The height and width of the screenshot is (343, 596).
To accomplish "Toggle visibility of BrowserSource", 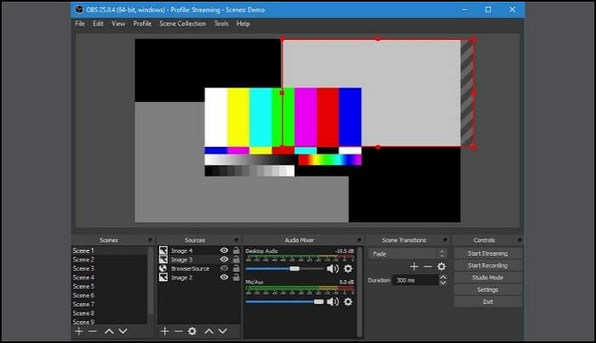I will pyautogui.click(x=224, y=268).
